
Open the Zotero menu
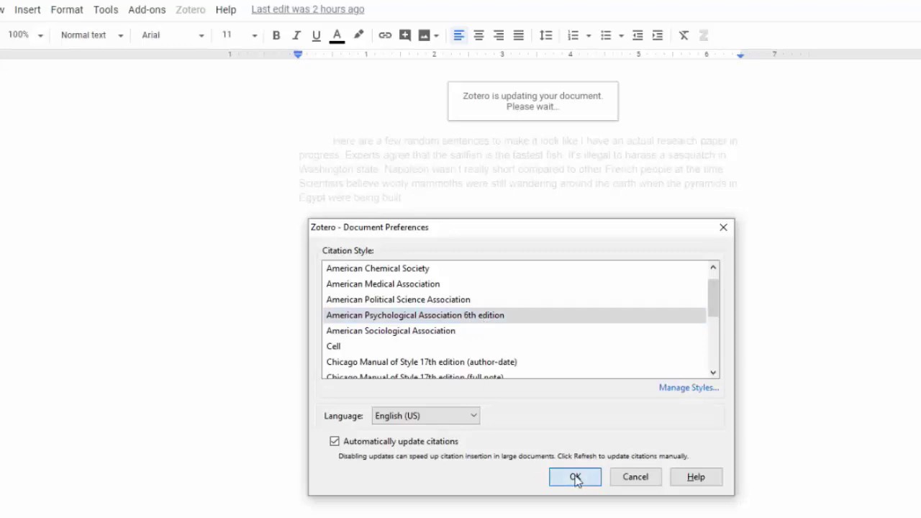pos(191,9)
